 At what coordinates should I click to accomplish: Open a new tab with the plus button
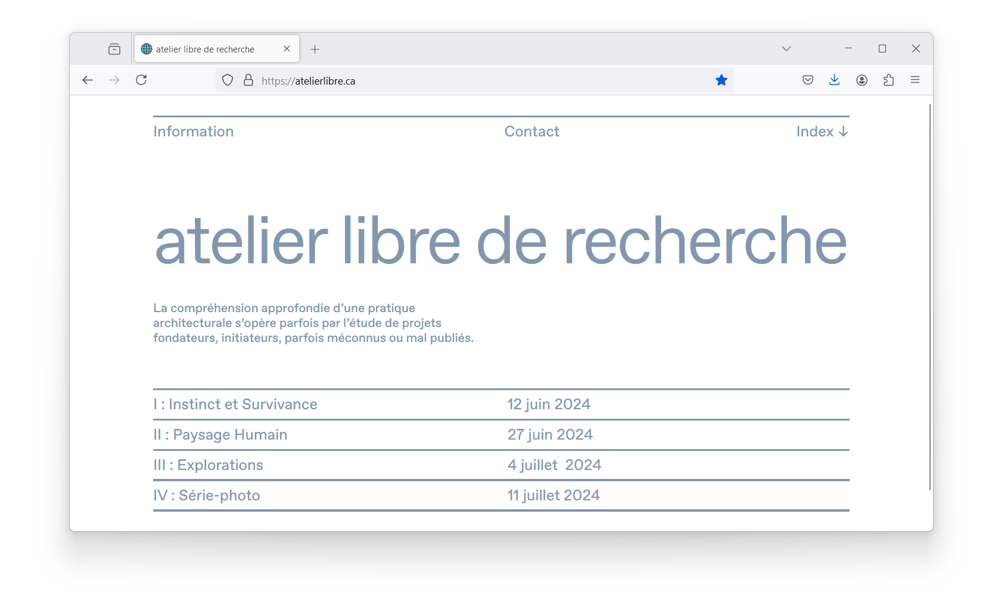[315, 49]
